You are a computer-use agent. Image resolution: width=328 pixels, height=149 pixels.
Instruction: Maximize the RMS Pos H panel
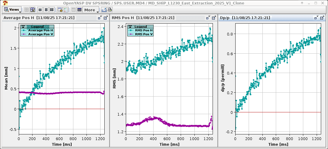[214, 18]
